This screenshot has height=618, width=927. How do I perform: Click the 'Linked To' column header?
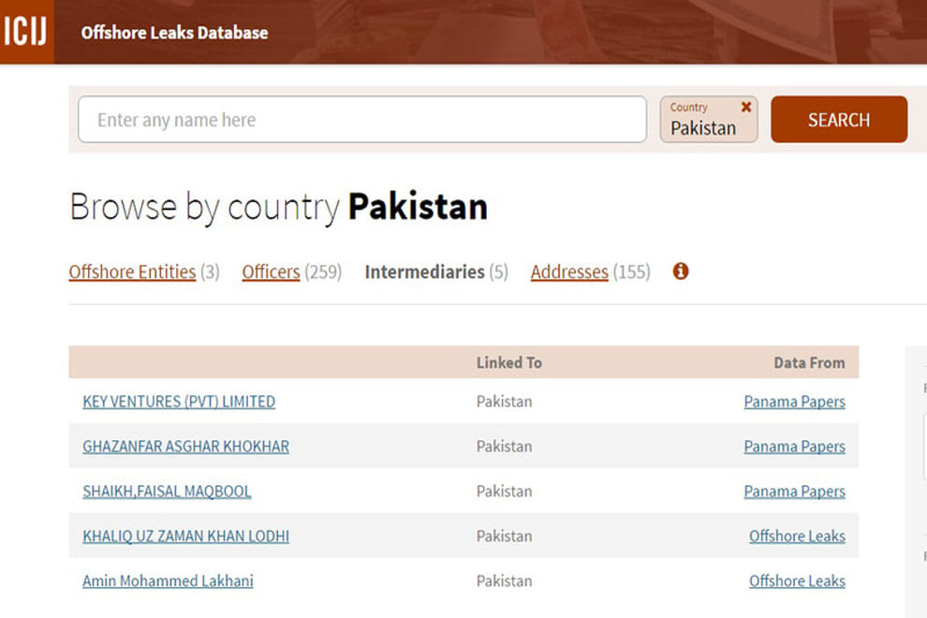509,362
